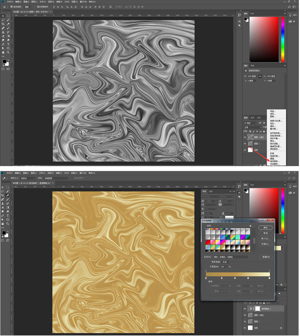Click 确定 in the gradient editor dialog
Image resolution: width=300 pixels, height=336 pixels.
coord(265,228)
